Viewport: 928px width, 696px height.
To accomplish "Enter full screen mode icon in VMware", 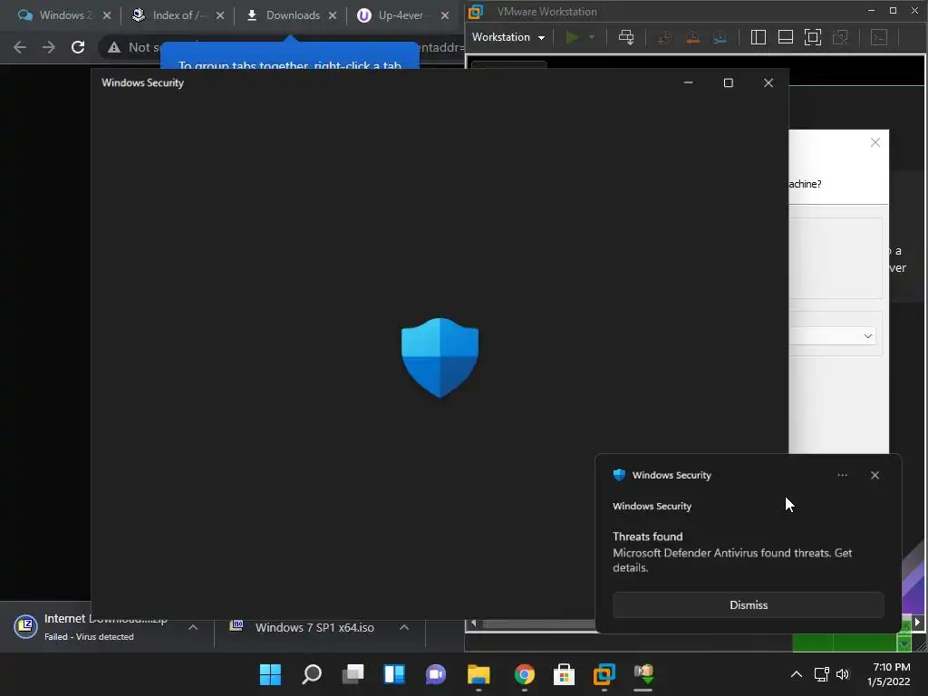I will [x=813, y=37].
